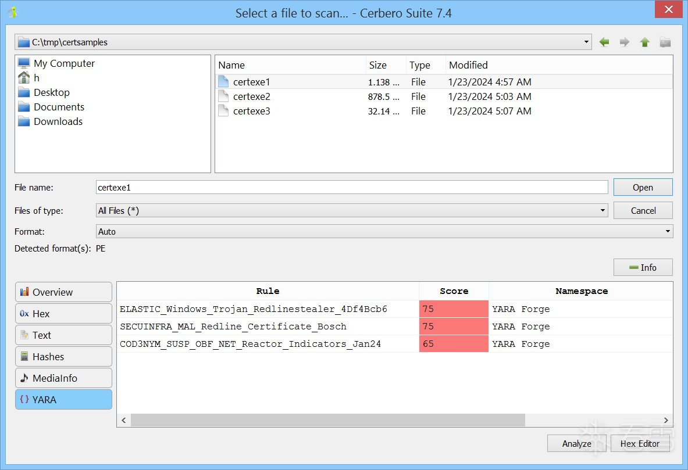Click the File name input field
The height and width of the screenshot is (470, 688).
pyautogui.click(x=352, y=187)
